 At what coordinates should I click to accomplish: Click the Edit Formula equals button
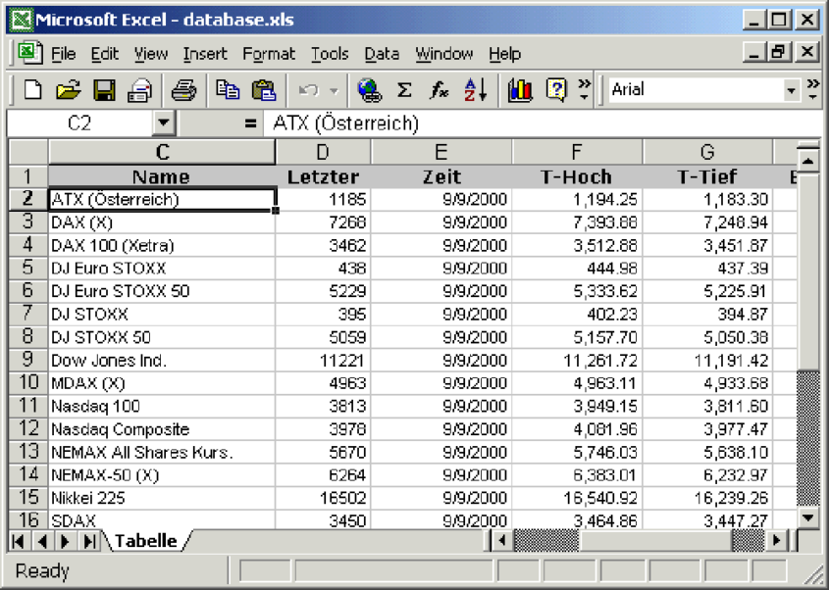[x=249, y=124]
